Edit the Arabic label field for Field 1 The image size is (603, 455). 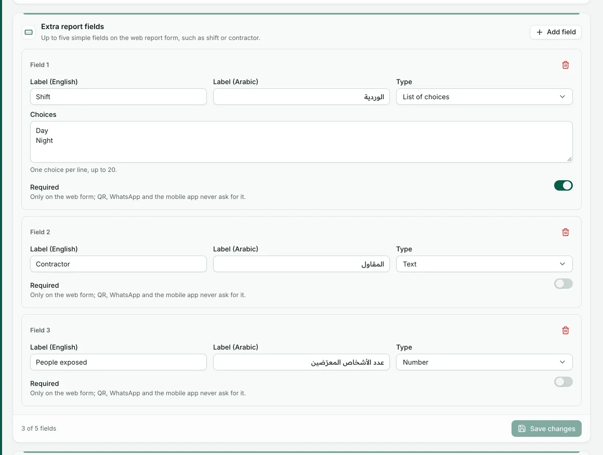[x=301, y=97]
